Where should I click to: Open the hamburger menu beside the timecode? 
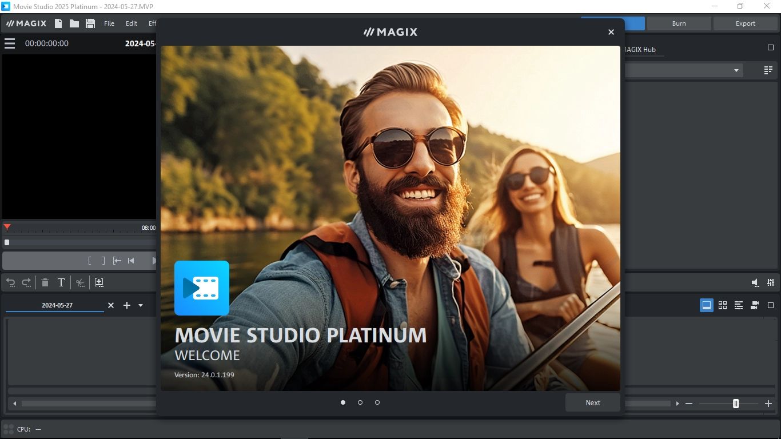(x=10, y=43)
